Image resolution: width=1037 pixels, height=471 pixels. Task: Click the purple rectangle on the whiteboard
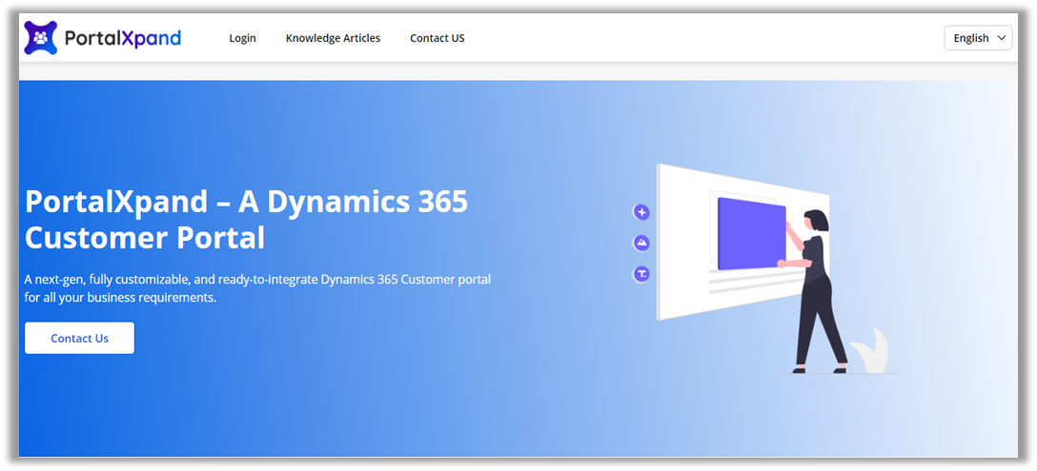[750, 234]
